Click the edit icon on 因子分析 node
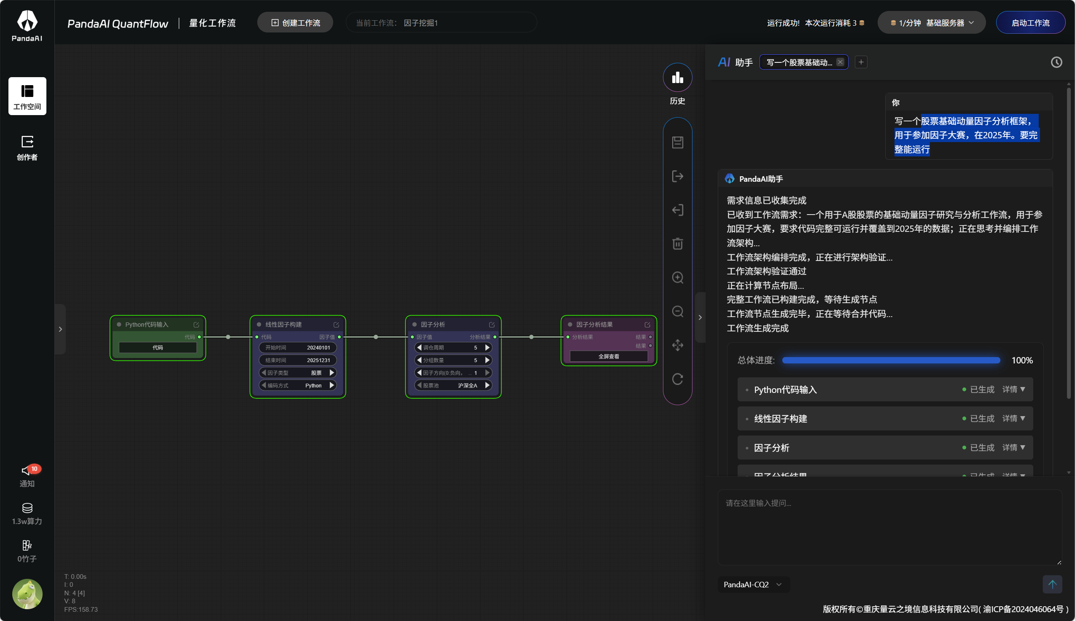 tap(492, 325)
